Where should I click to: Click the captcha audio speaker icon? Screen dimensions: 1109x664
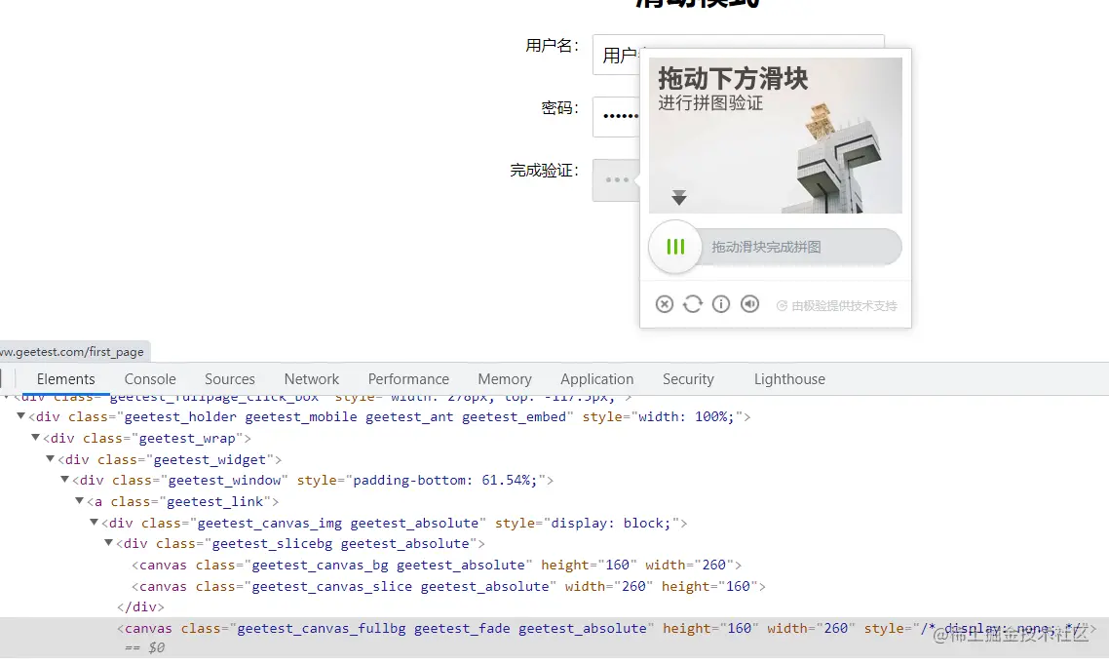[x=749, y=303]
